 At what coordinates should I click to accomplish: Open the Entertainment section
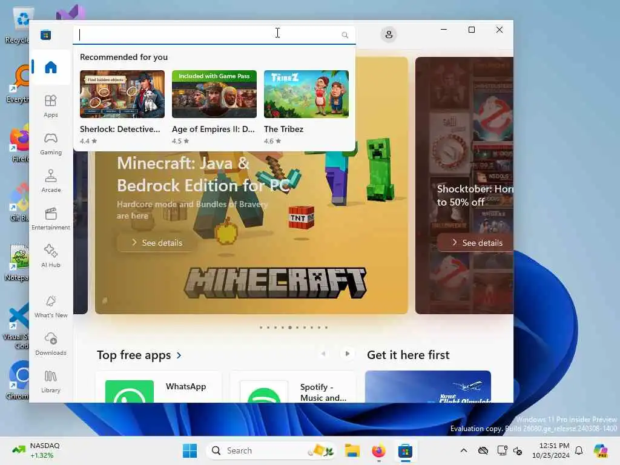pos(51,219)
